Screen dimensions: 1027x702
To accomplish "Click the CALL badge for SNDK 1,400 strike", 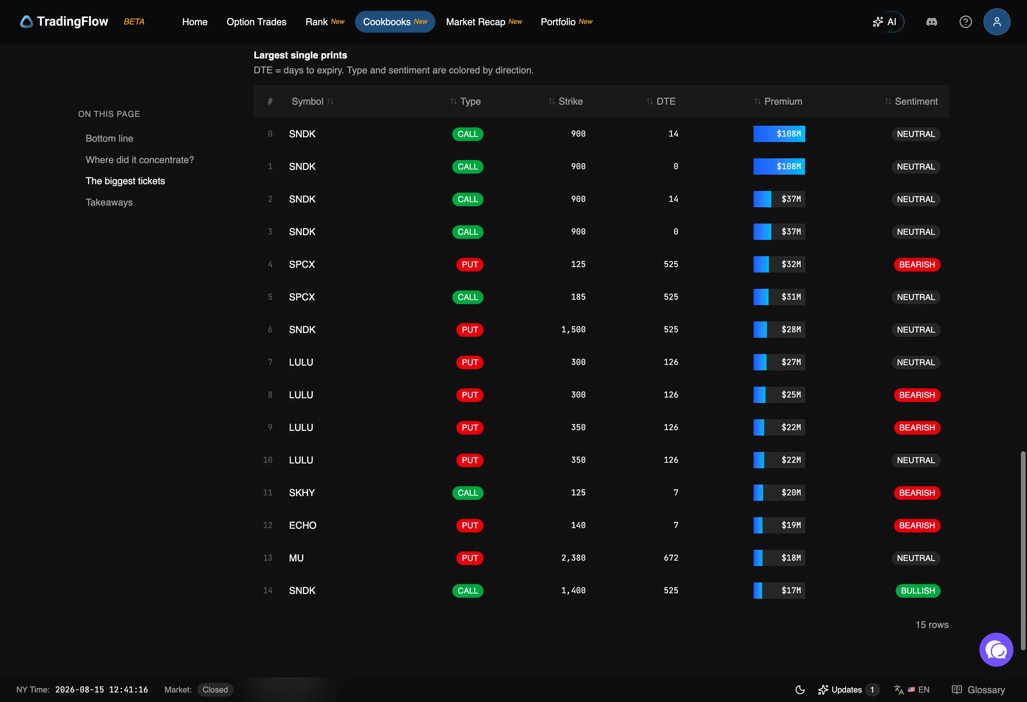I will tap(468, 591).
